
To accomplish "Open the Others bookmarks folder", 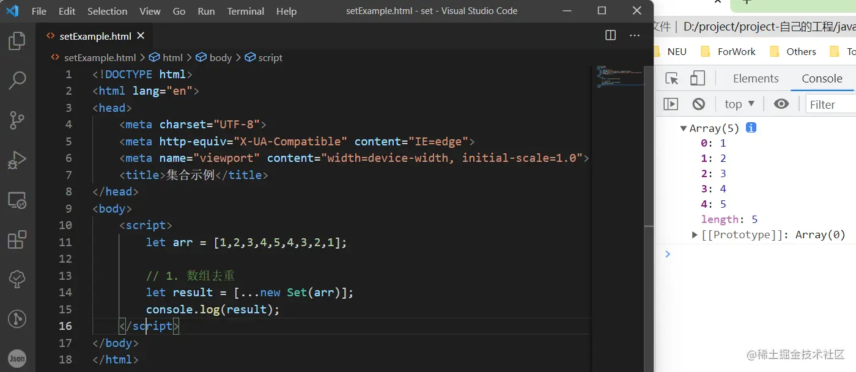I will pyautogui.click(x=793, y=52).
